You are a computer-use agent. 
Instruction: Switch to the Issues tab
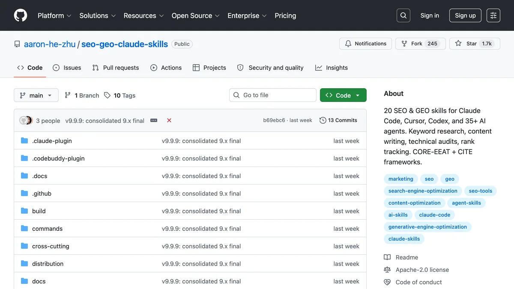(x=67, y=68)
